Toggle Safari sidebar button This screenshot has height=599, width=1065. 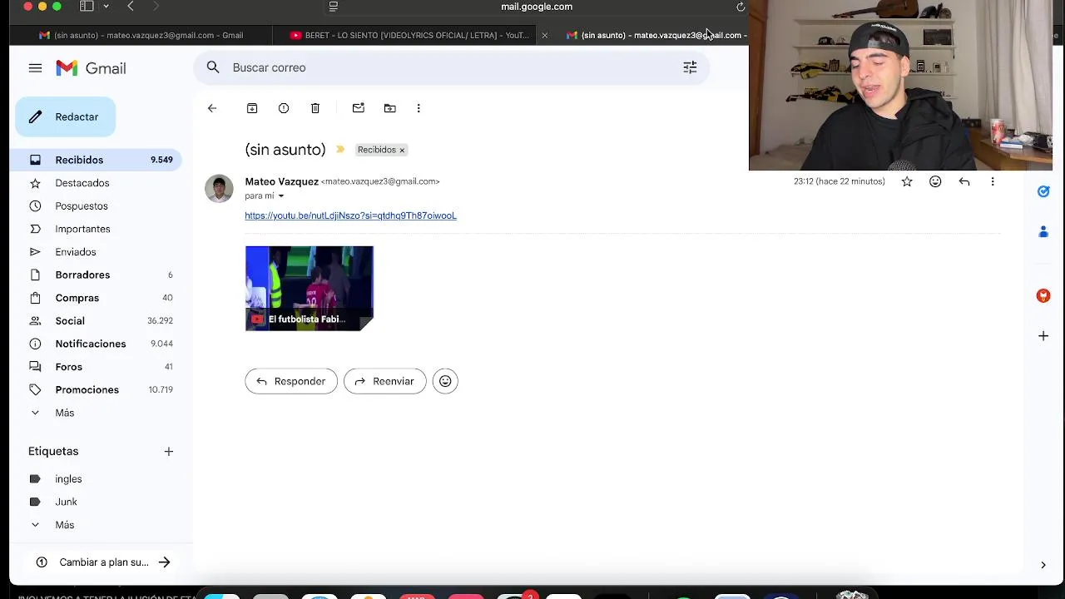(x=87, y=7)
